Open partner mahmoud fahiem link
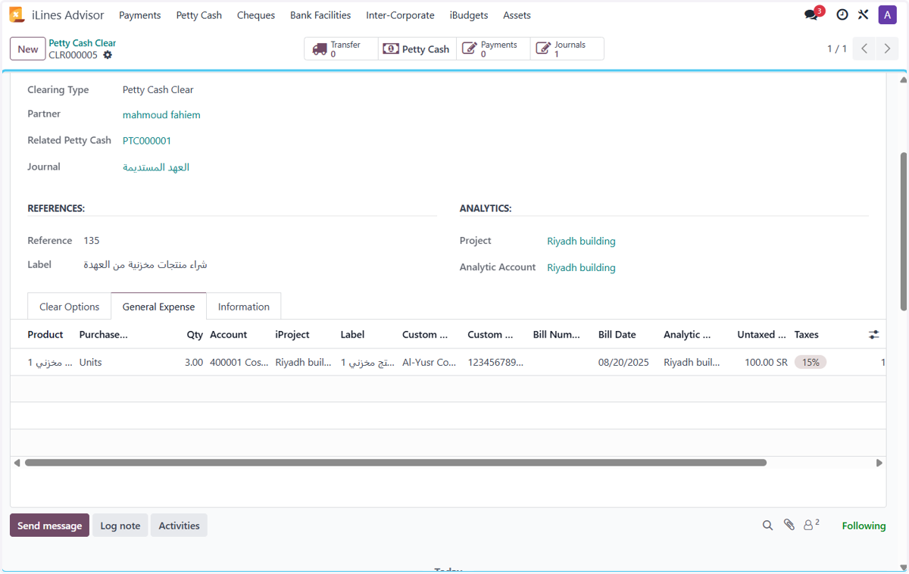 pos(161,115)
